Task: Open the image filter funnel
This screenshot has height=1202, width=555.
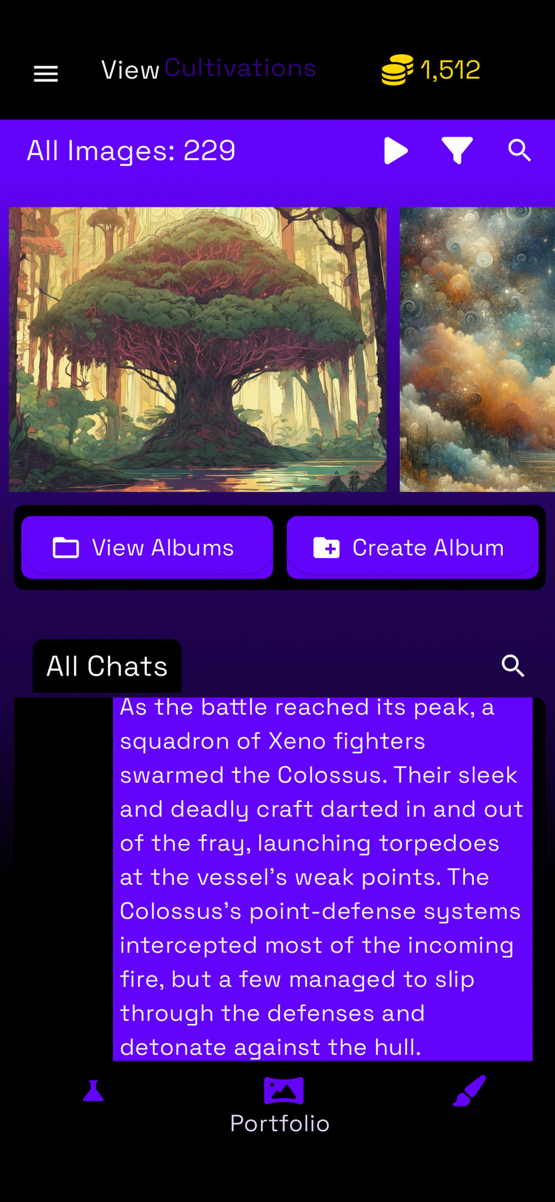Action: pos(457,150)
